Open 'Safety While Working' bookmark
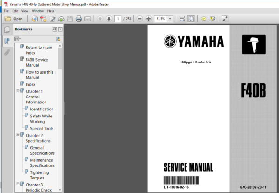 point(41,119)
